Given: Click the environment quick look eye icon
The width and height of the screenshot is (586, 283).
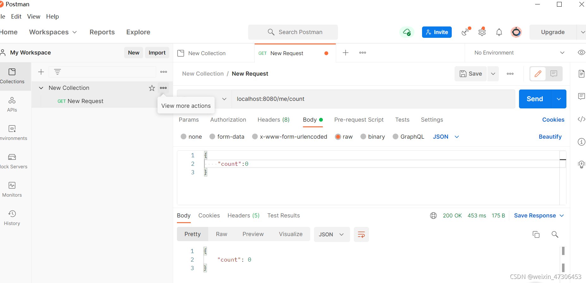Looking at the screenshot, I should 581,53.
